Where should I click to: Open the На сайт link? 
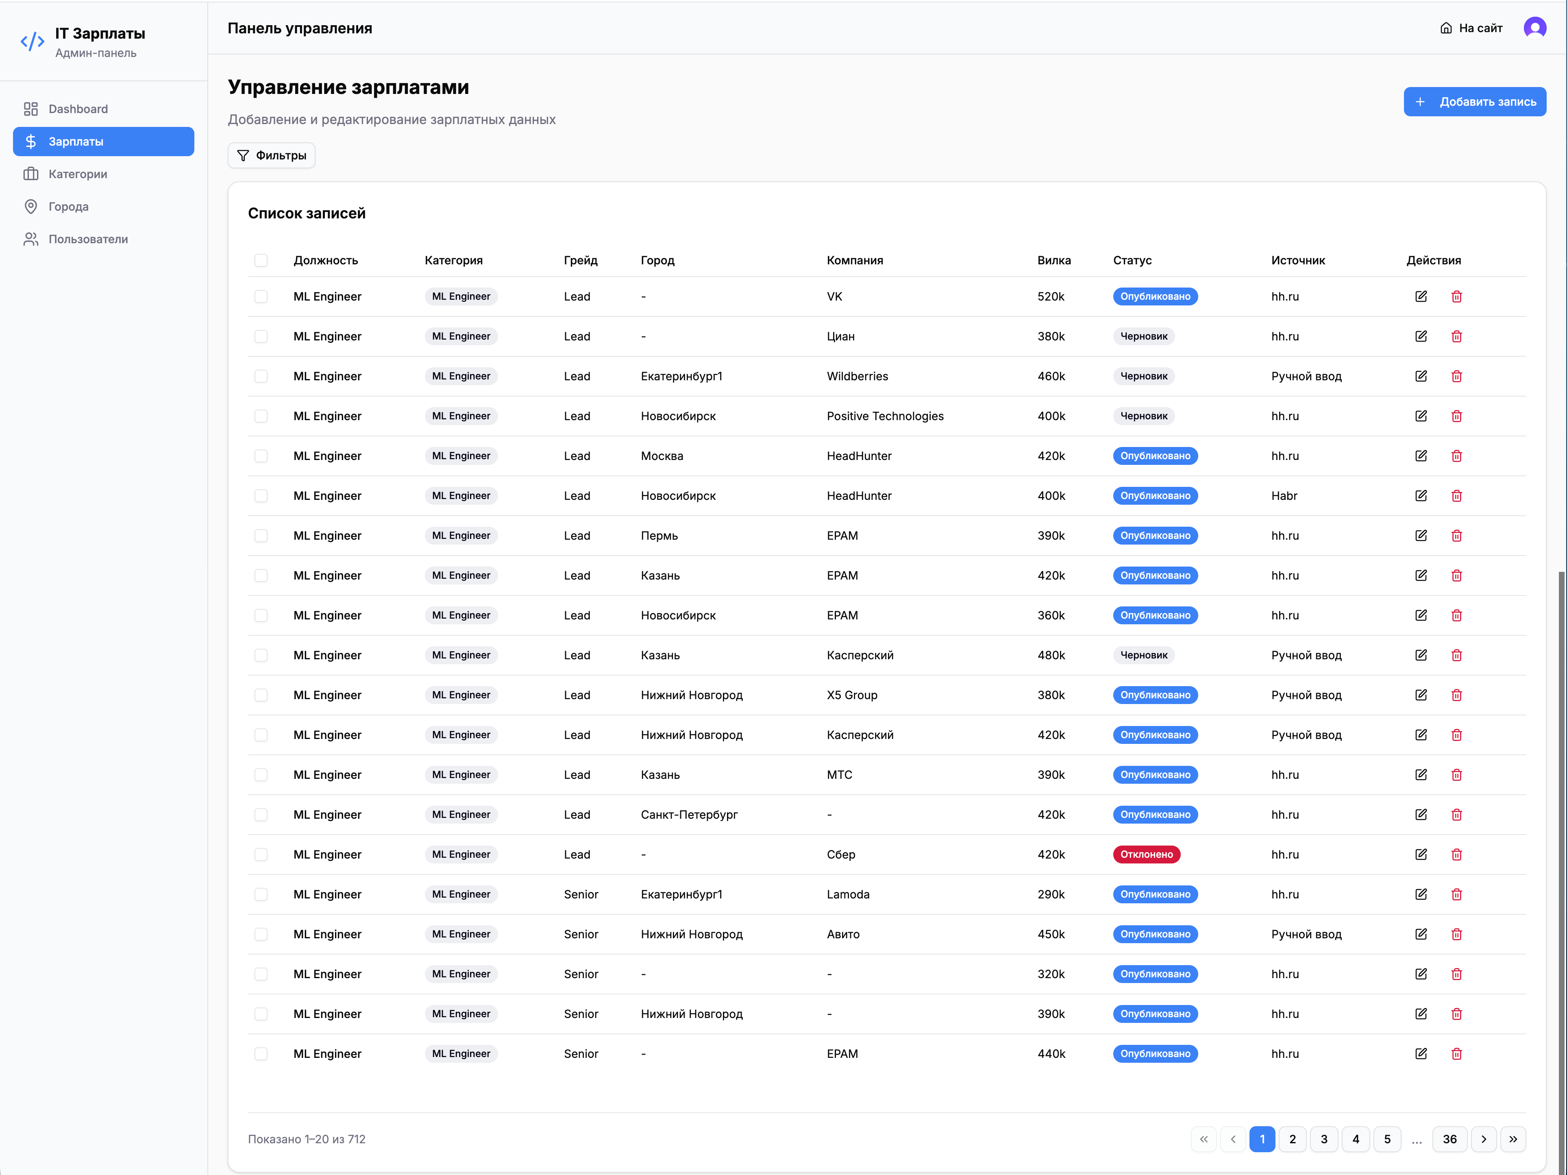(1471, 28)
